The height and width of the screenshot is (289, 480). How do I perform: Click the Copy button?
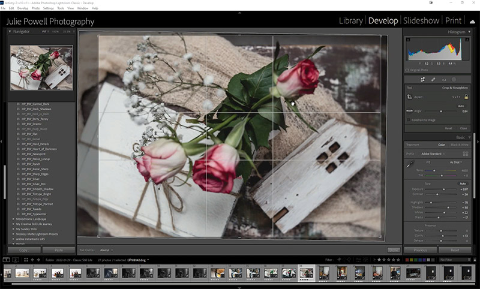pos(24,250)
